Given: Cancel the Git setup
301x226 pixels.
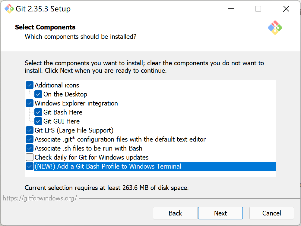Looking at the screenshot, I should [271, 213].
